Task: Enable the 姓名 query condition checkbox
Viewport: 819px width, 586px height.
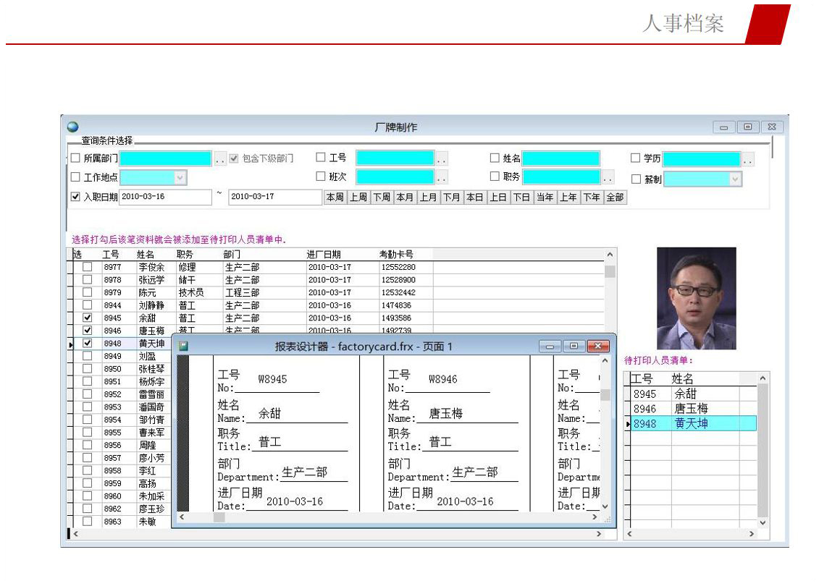Action: (x=495, y=158)
